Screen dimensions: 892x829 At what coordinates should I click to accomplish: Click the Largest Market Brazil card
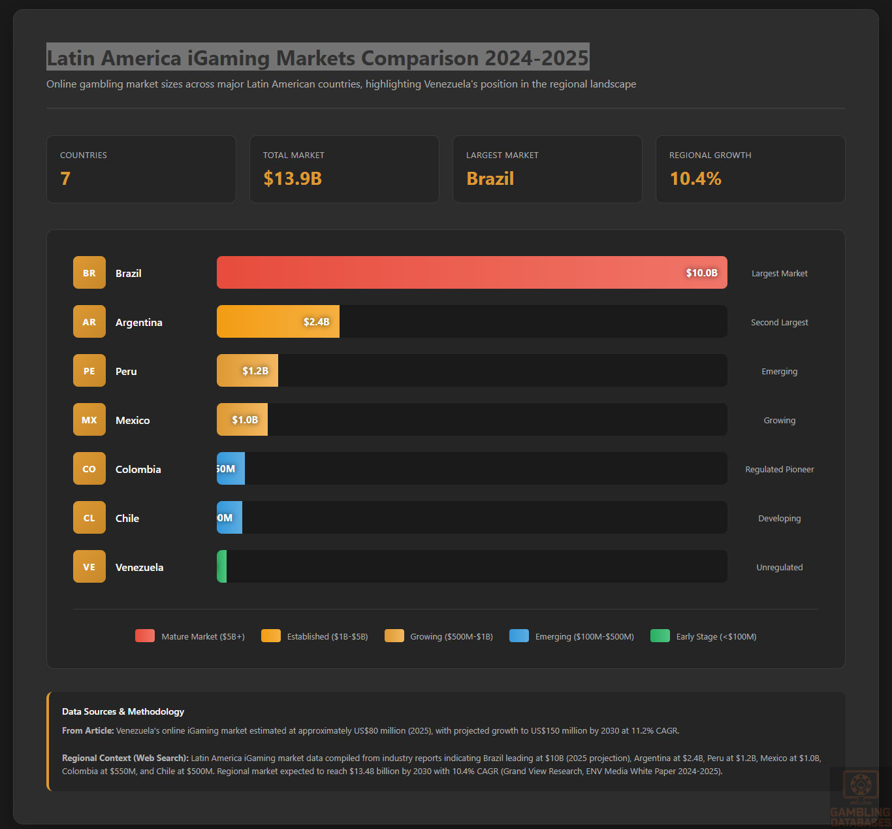547,169
